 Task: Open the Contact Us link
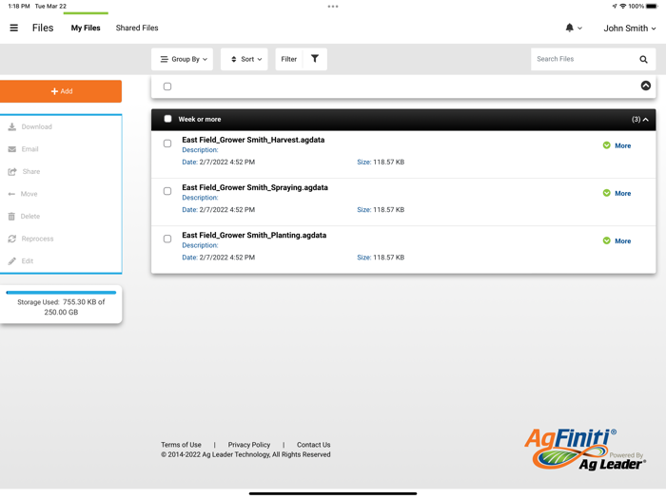point(313,445)
